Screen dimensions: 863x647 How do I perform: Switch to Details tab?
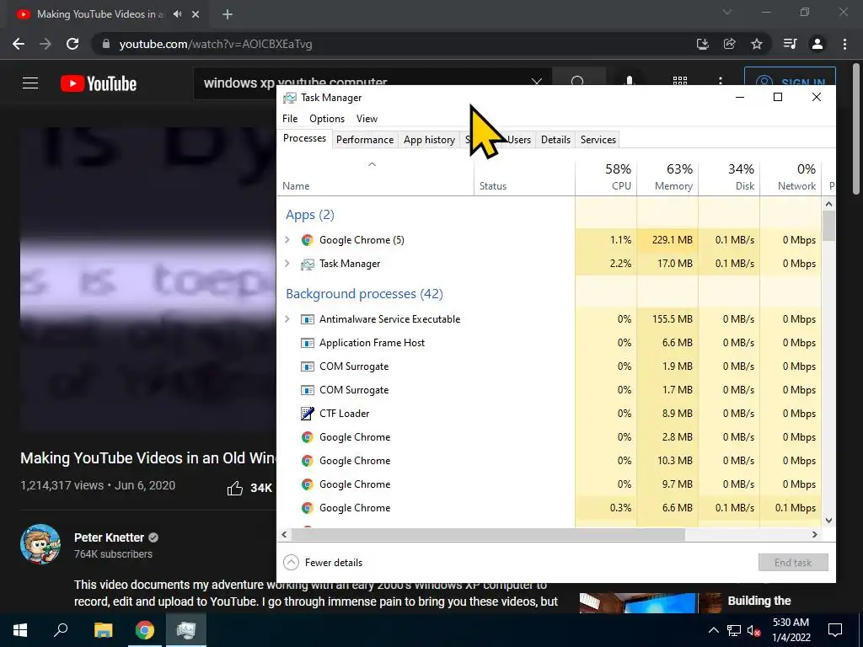point(555,140)
